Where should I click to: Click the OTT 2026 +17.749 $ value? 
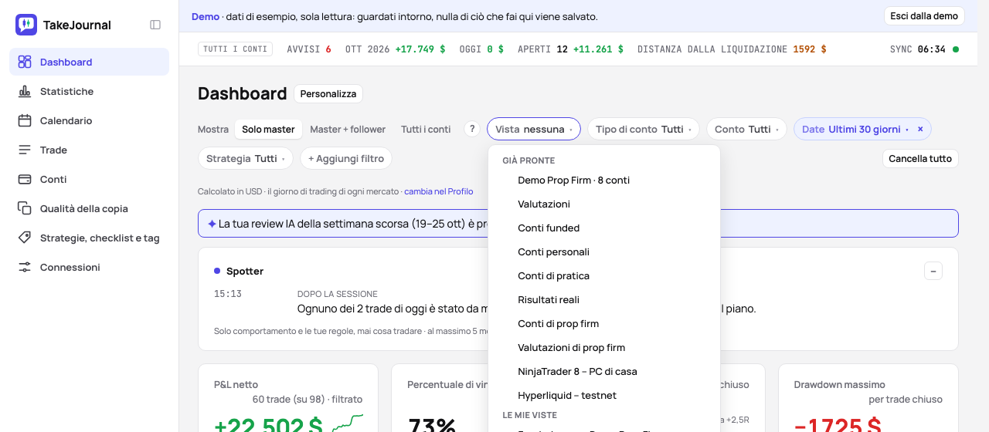click(x=396, y=49)
